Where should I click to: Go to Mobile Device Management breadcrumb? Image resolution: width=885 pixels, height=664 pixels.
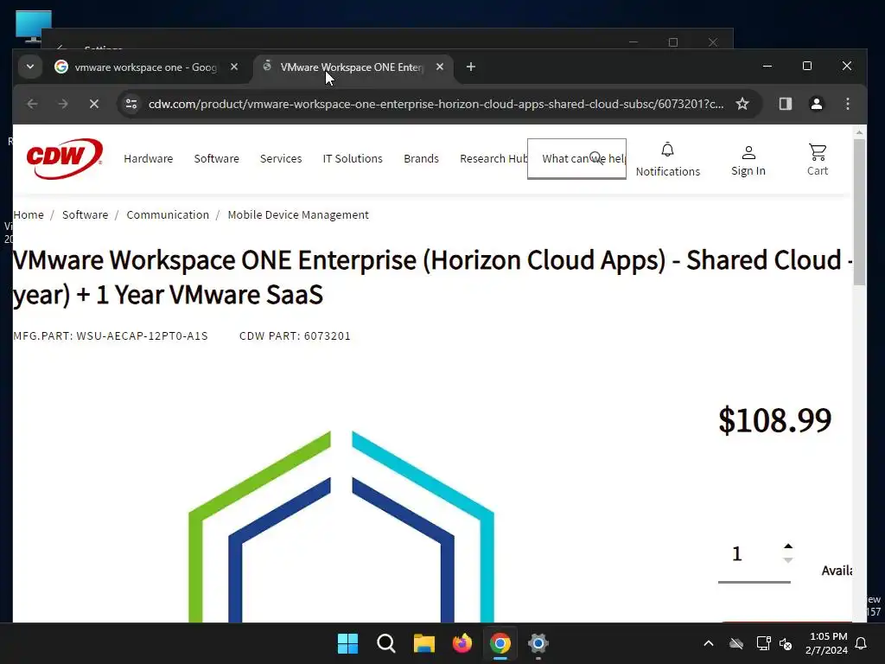click(298, 214)
